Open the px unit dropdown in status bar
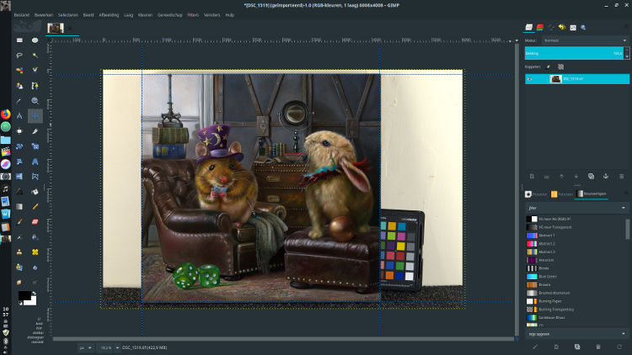This screenshot has width=632, height=355. (86, 347)
